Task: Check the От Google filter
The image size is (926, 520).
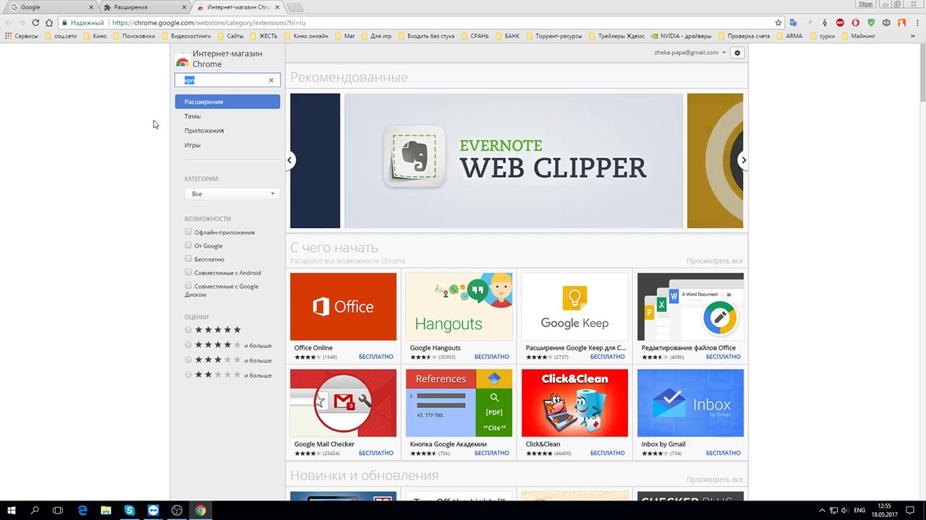Action: (188, 246)
